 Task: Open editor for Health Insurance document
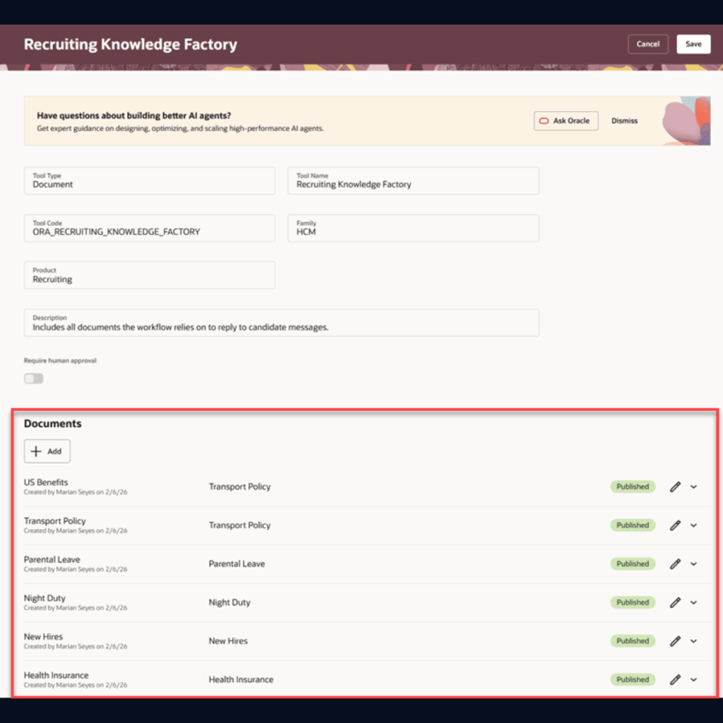click(675, 679)
